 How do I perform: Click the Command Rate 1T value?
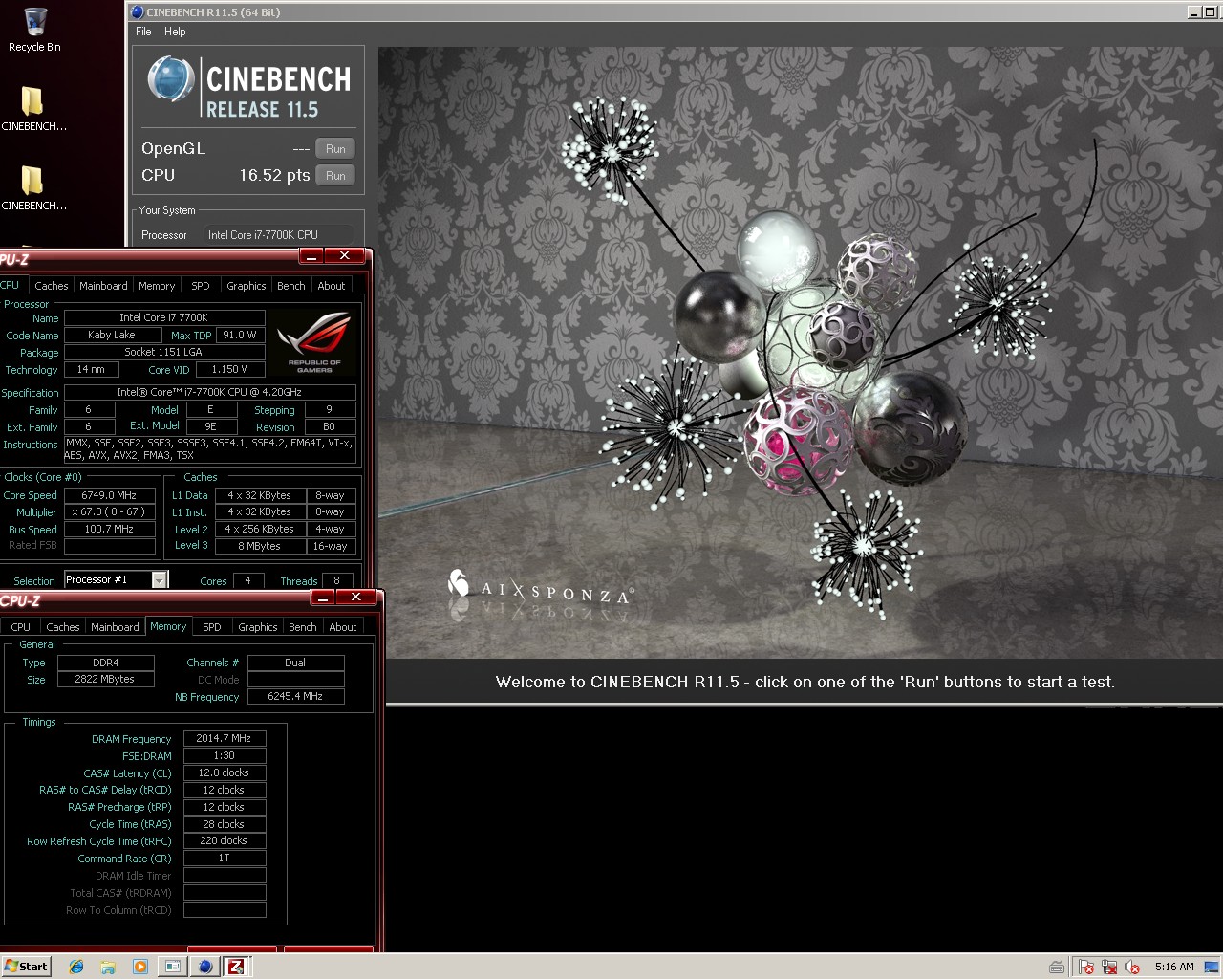[225, 859]
